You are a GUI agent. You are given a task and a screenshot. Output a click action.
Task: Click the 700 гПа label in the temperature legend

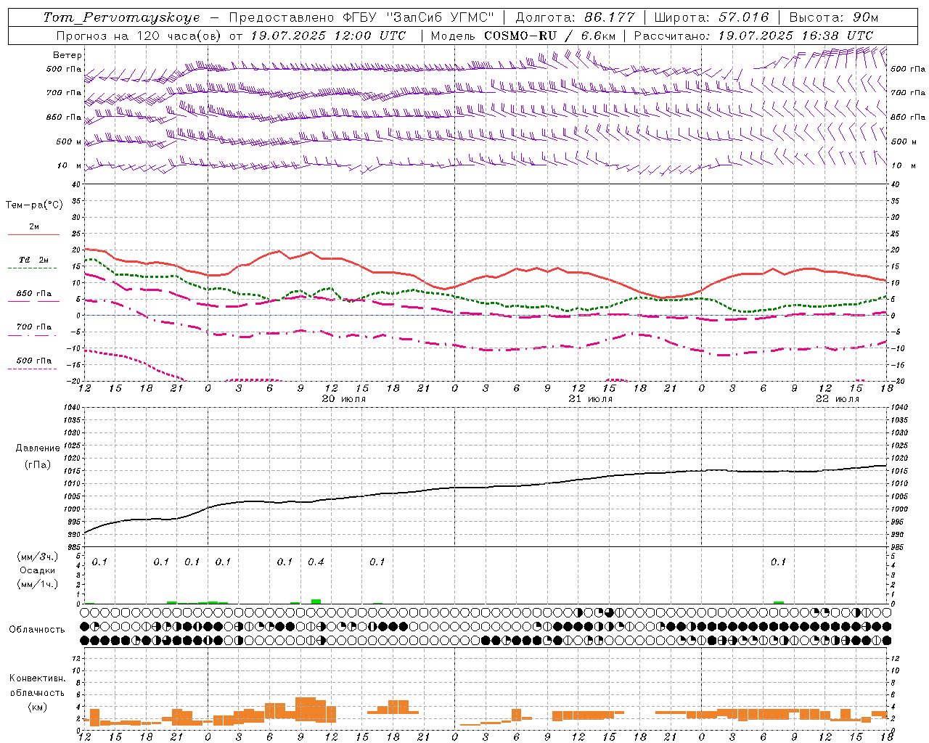[x=33, y=327]
